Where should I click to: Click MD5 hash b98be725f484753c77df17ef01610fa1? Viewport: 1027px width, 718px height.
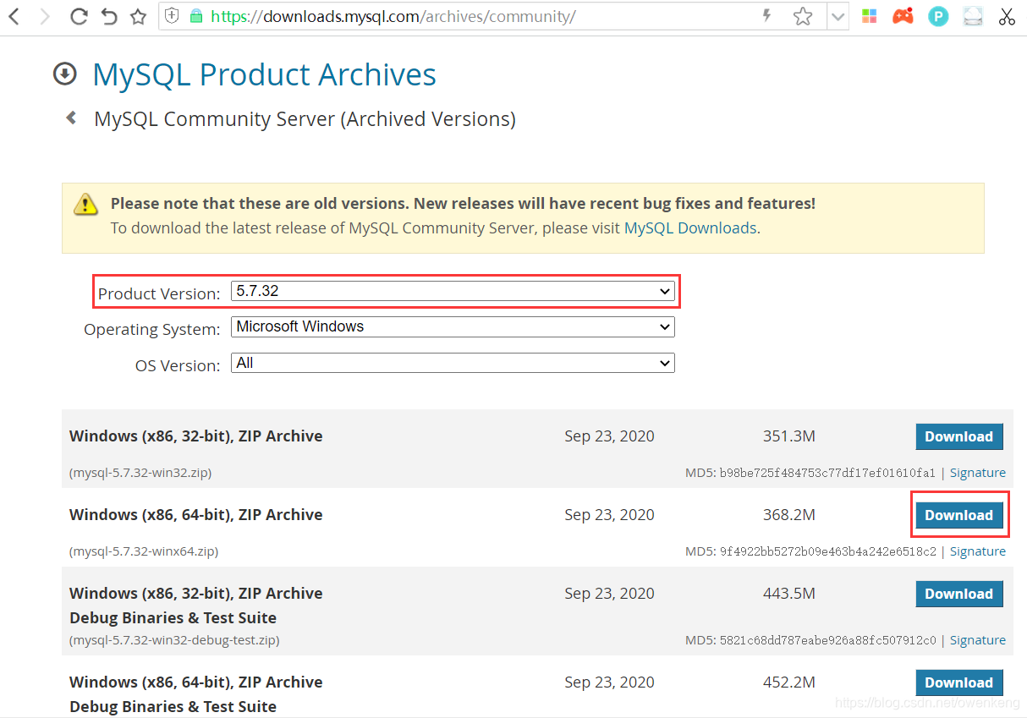coord(826,473)
